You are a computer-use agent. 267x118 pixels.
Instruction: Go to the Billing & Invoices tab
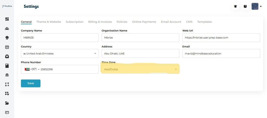100,22
